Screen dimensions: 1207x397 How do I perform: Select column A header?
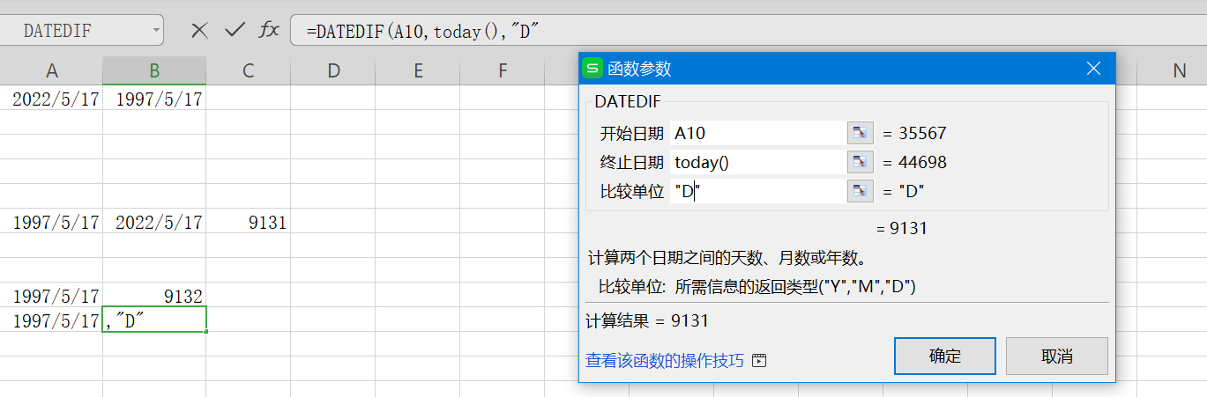click(52, 71)
